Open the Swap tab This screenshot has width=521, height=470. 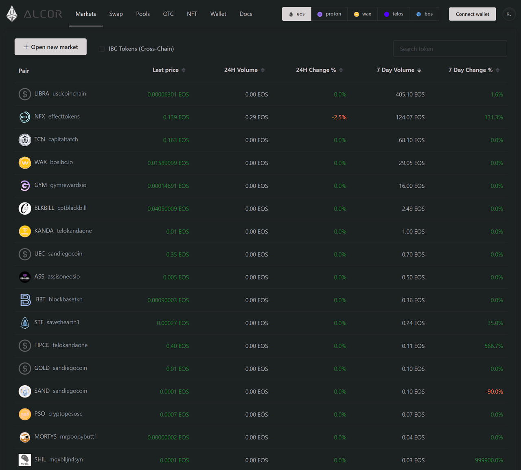point(116,14)
